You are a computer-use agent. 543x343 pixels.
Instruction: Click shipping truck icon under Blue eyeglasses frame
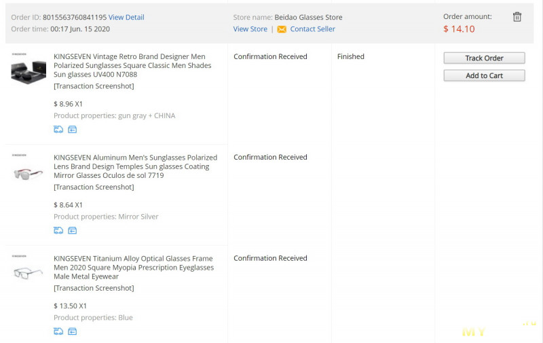point(58,331)
